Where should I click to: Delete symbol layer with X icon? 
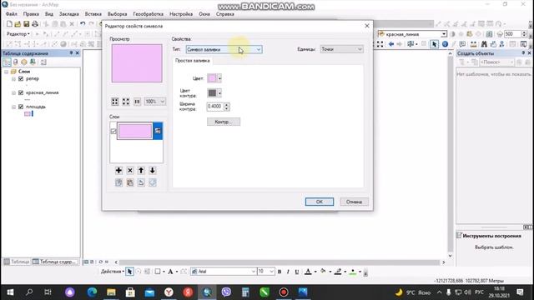tap(130, 170)
